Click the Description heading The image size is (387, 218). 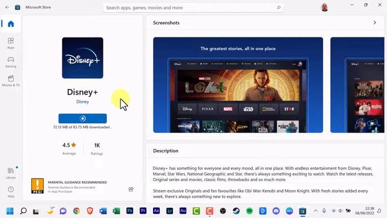pos(166,151)
